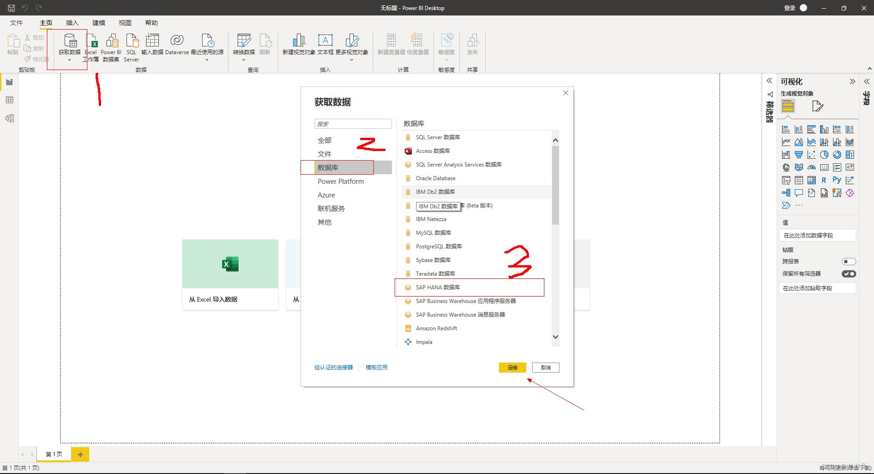Expand the More Visuals dropdown arrow
Viewport: 874px width, 474px height.
click(x=351, y=60)
